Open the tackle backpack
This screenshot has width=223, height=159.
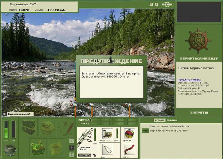[x=29, y=127]
